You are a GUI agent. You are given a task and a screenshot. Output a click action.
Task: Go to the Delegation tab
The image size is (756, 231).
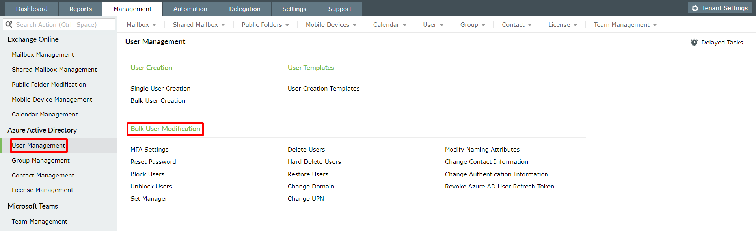[244, 9]
